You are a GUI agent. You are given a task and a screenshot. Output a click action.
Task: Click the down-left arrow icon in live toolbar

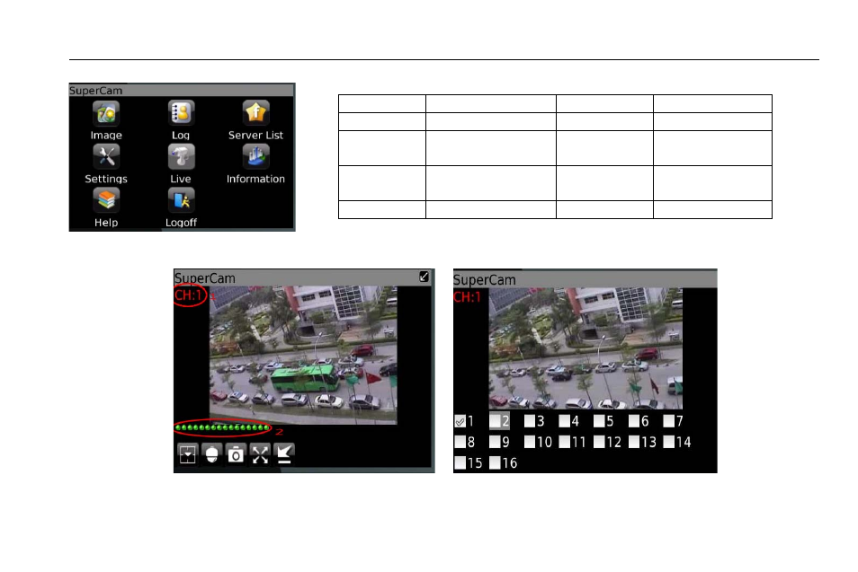click(x=284, y=454)
